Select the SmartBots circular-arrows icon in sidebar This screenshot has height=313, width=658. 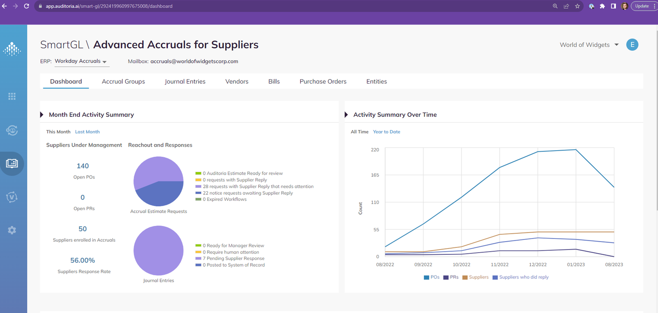(12, 130)
